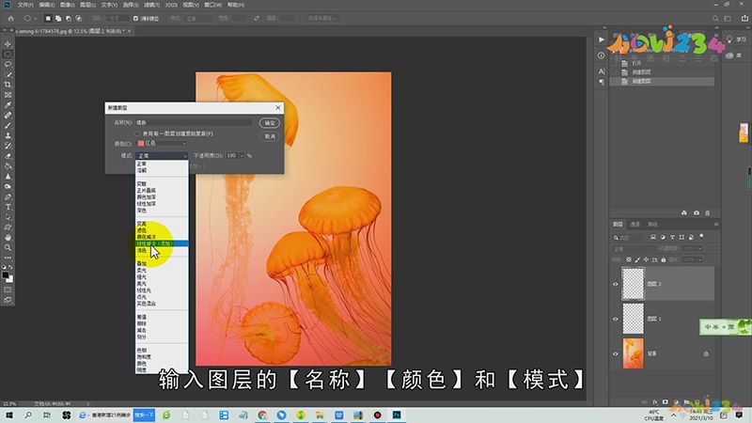Choose Intersect with selection mode icon
This screenshot has width=752, height=423.
[x=79, y=18]
